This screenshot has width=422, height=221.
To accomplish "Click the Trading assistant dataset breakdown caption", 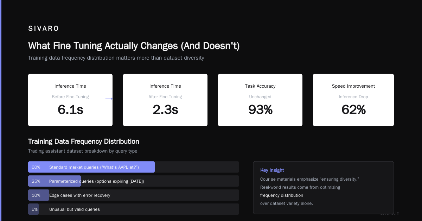I will [x=83, y=151].
